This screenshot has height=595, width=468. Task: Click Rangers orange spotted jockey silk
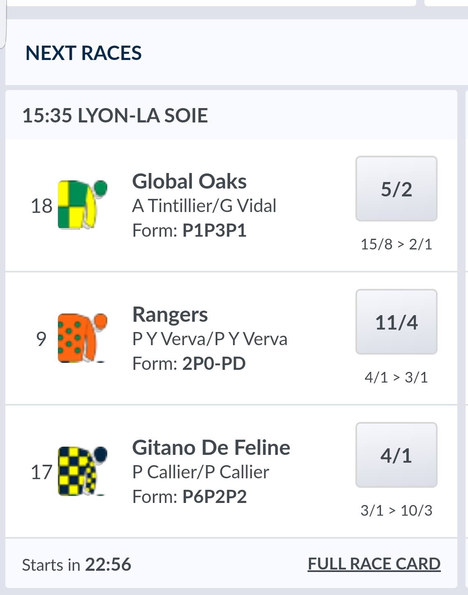(x=82, y=338)
